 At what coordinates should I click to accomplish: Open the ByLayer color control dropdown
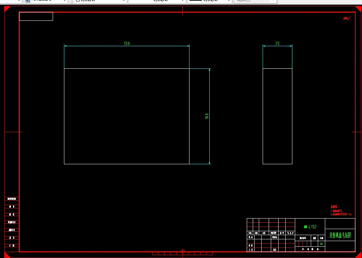click(100, 1)
